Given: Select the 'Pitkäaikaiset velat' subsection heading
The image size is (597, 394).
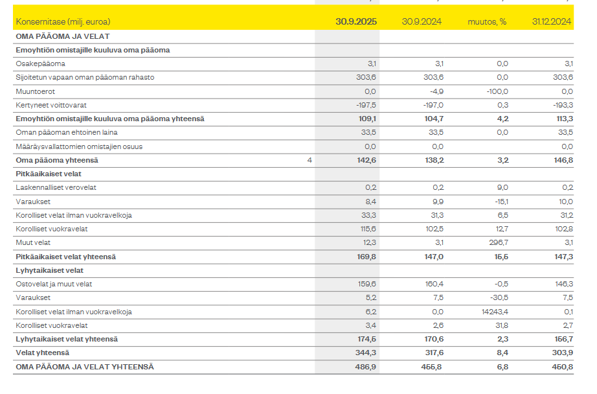Looking at the screenshot, I should pos(48,174).
